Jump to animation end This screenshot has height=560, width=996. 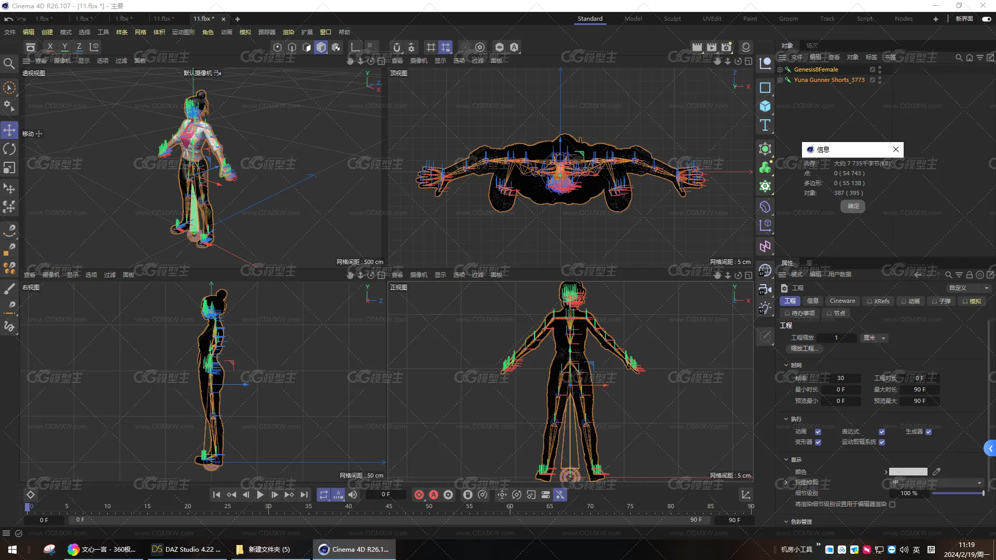coord(304,495)
